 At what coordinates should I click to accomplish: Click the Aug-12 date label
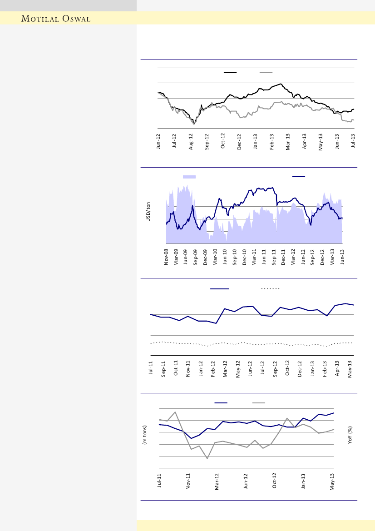click(x=191, y=141)
